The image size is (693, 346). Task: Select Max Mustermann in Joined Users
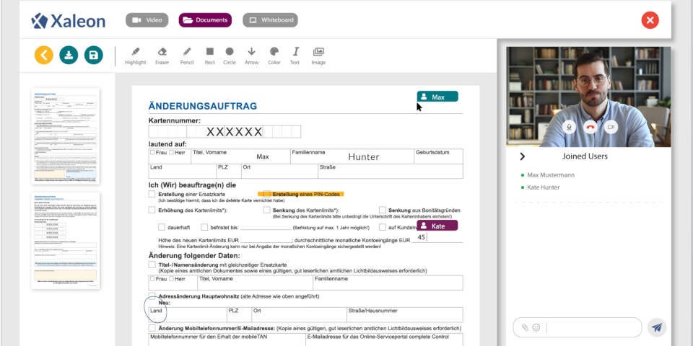pos(551,175)
